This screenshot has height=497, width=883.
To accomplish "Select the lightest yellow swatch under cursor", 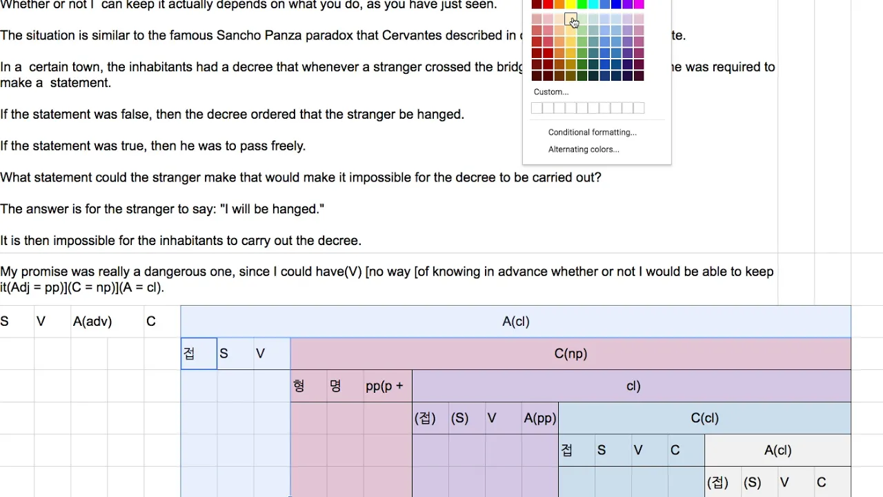I will pyautogui.click(x=571, y=19).
